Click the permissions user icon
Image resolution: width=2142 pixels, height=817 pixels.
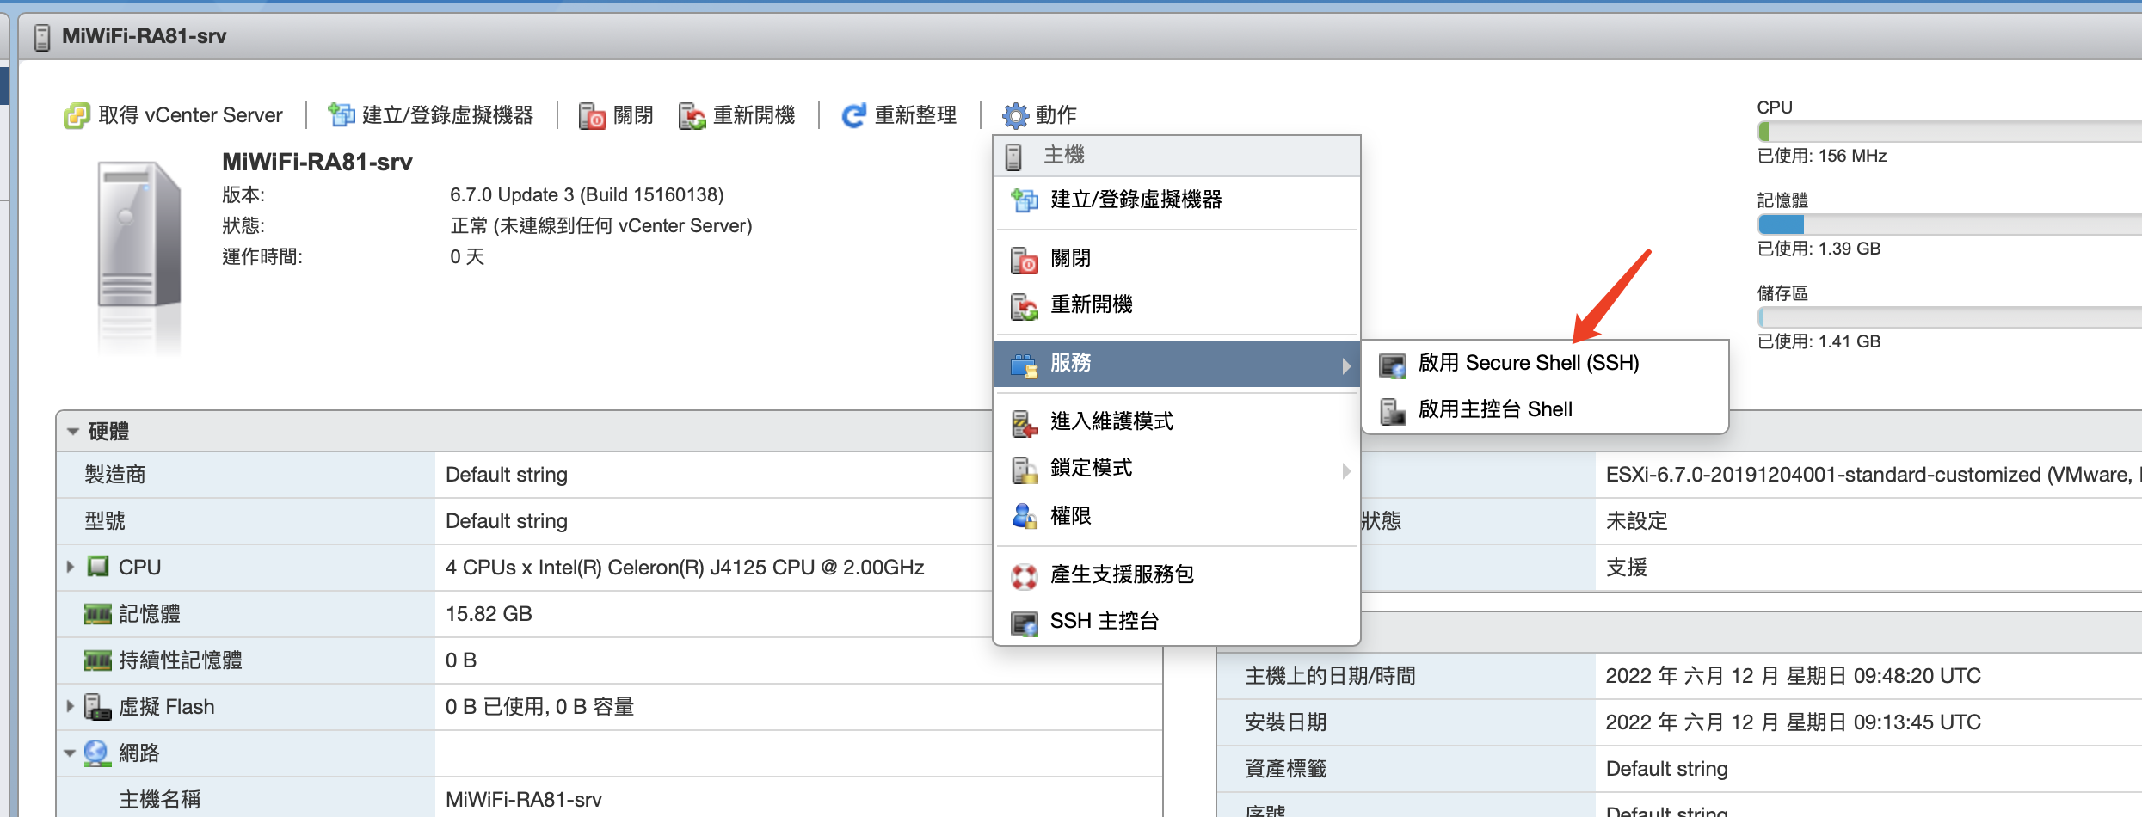[x=1024, y=516]
